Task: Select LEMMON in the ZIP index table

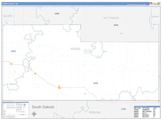Action: click(x=146, y=110)
